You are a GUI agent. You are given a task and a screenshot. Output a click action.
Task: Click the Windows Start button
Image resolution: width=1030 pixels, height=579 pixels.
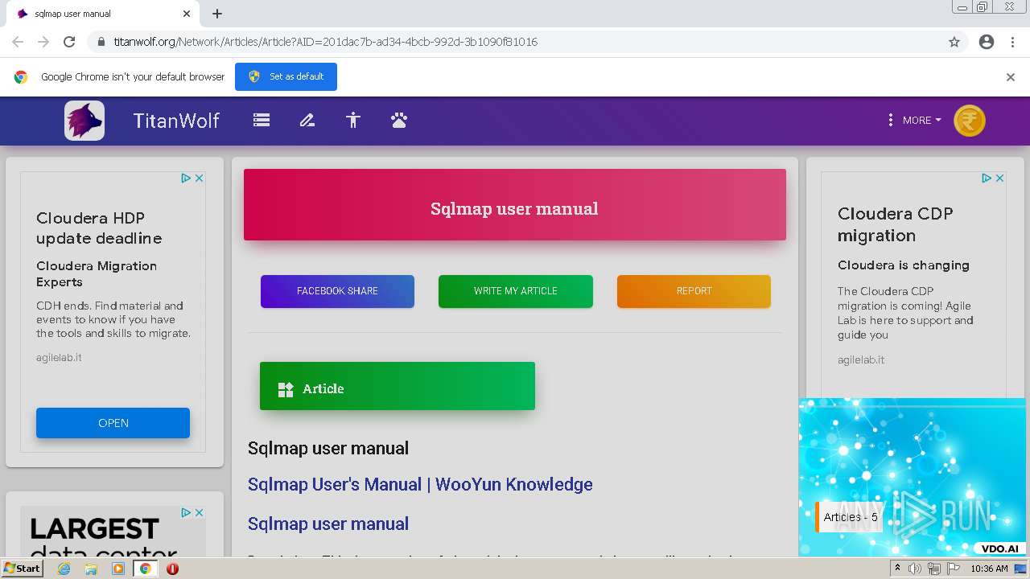[22, 568]
